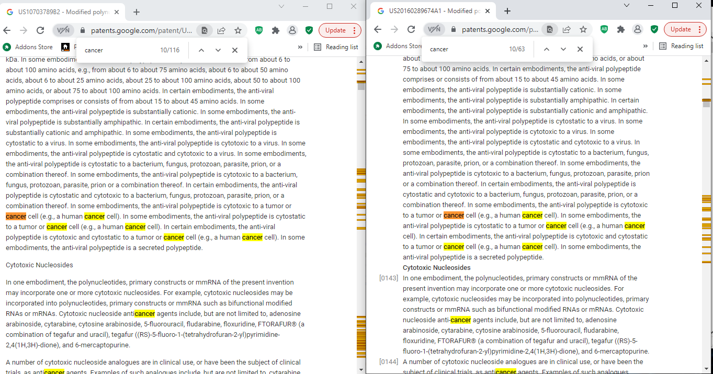The height and width of the screenshot is (374, 713).
Task: Open extensions puzzle icon in right window
Action: tap(621, 29)
